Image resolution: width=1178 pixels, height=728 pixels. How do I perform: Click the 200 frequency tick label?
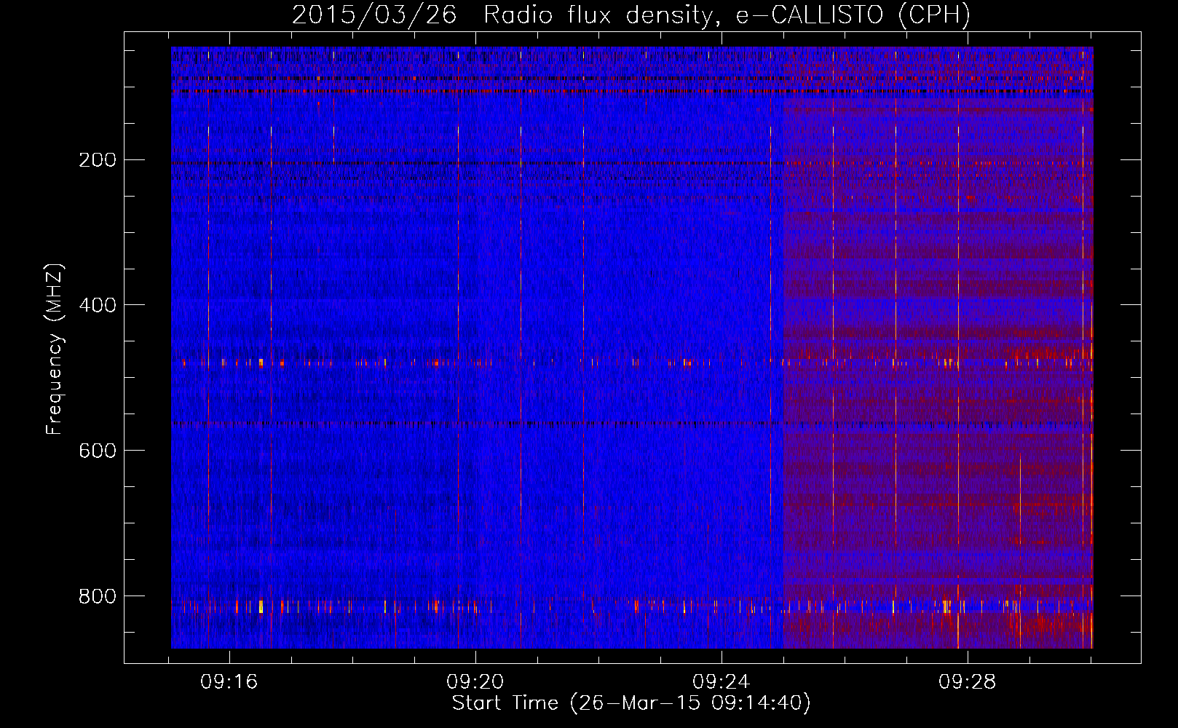[98, 160]
